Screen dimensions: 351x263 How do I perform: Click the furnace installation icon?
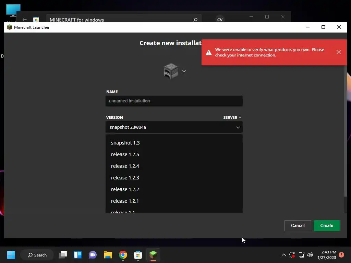pyautogui.click(x=171, y=71)
